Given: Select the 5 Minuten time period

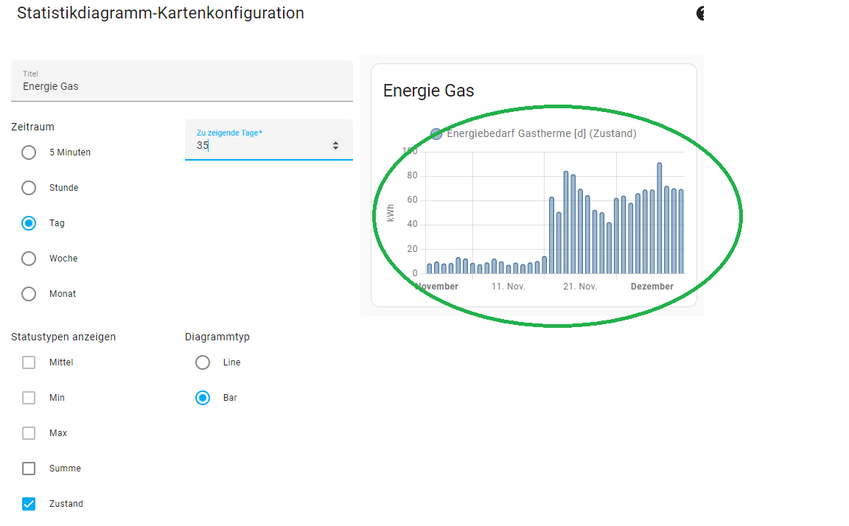Looking at the screenshot, I should (28, 152).
